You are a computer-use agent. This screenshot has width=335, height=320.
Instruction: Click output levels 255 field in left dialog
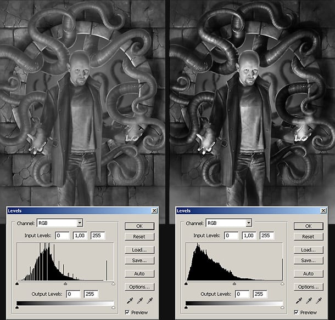pyautogui.click(x=91, y=294)
